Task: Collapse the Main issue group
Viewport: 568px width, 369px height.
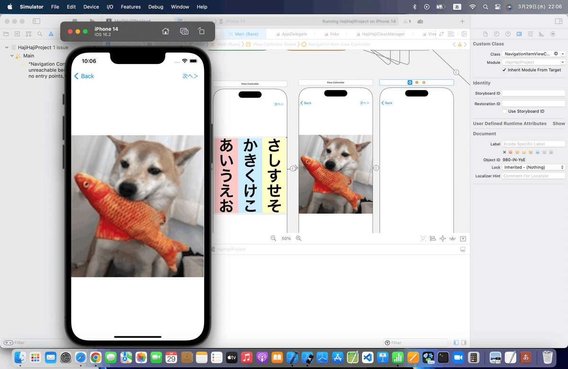Action: [x=12, y=56]
